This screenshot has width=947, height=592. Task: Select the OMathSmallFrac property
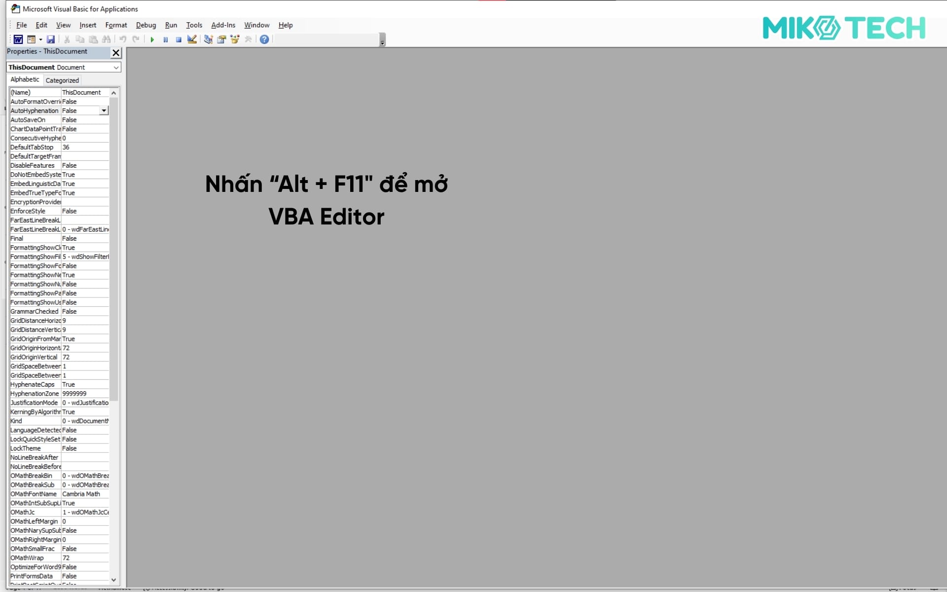(59, 549)
